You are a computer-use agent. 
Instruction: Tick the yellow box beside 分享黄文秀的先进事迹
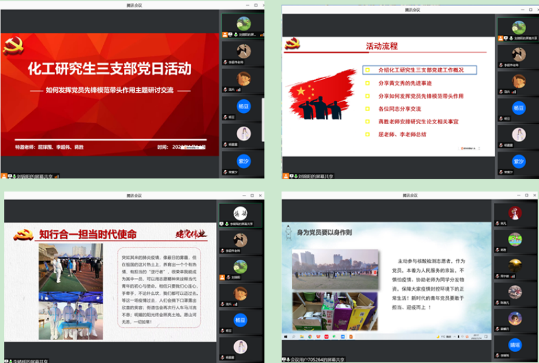point(367,83)
